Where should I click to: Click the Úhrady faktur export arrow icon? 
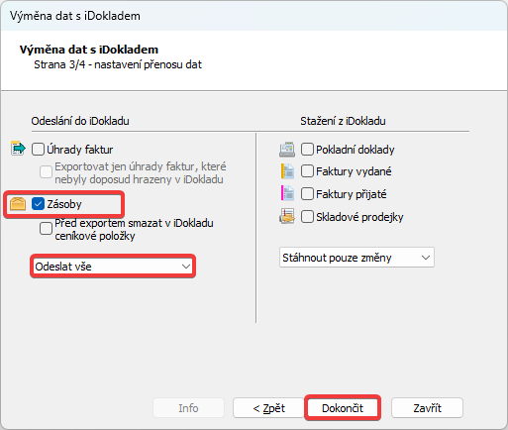click(18, 149)
